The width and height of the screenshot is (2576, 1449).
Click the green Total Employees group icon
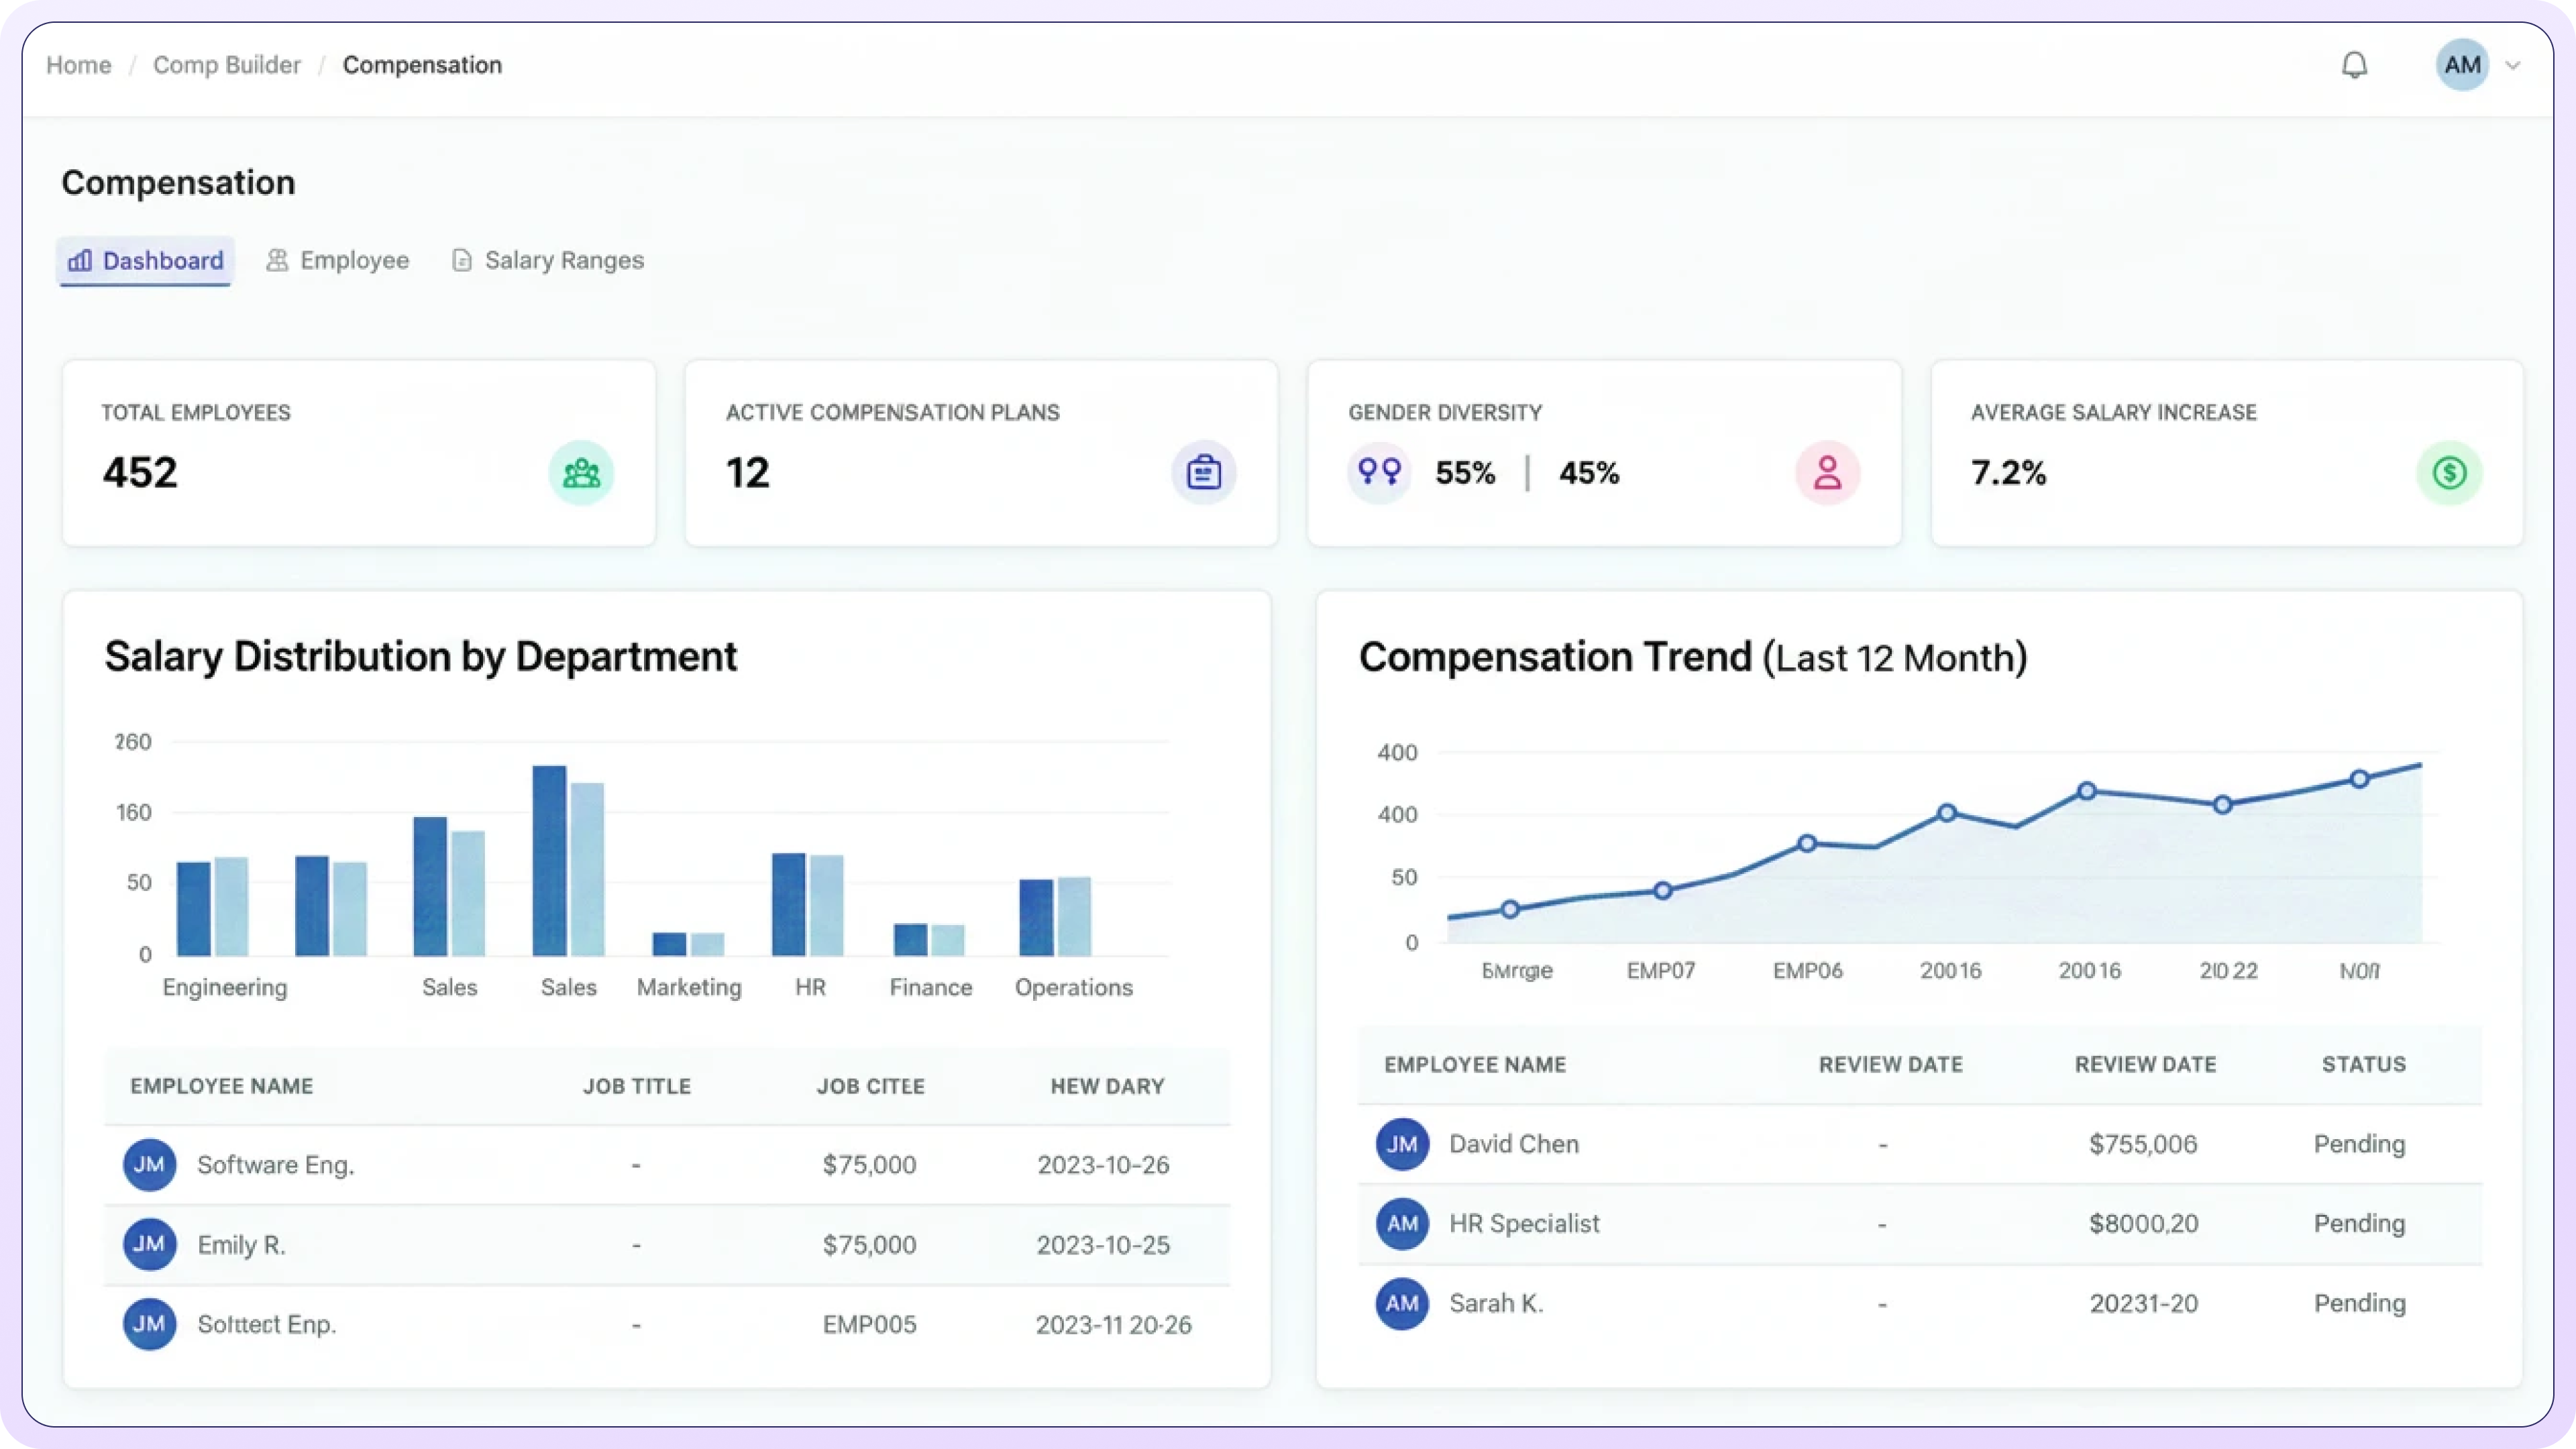[581, 473]
